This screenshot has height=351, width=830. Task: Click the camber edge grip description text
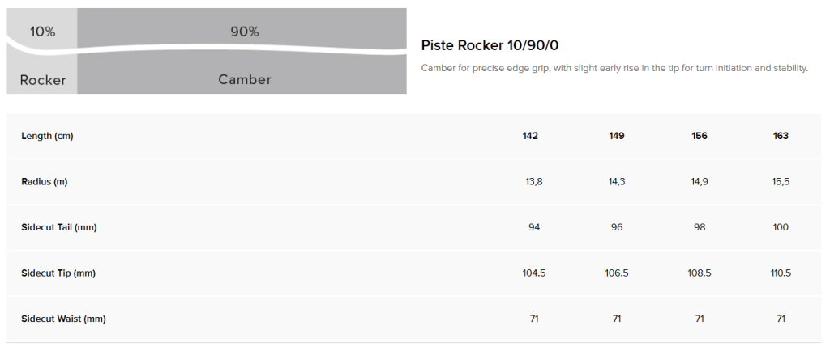pyautogui.click(x=614, y=68)
